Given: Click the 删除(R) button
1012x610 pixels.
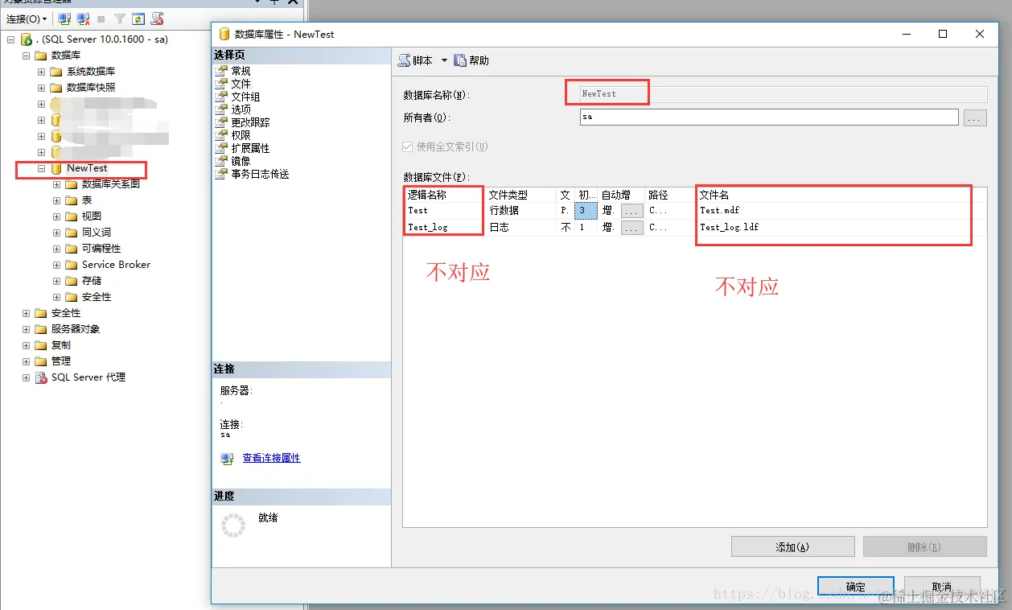Looking at the screenshot, I should 924,546.
